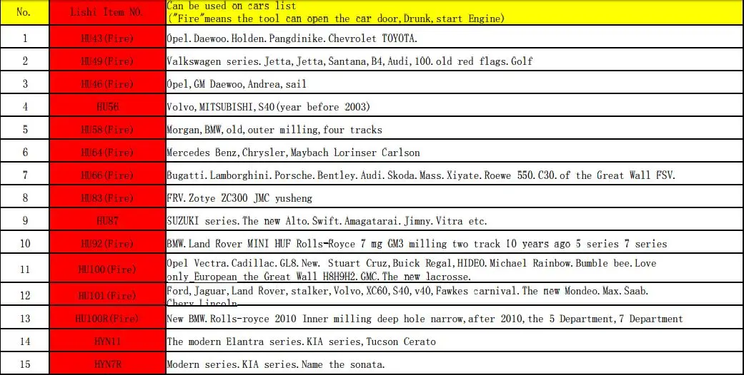744x375 pixels.
Task: Select the HU92(Fire) item cell
Action: [107, 242]
